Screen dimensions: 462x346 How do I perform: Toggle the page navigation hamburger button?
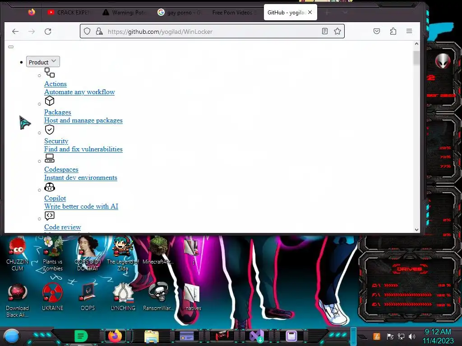11,47
